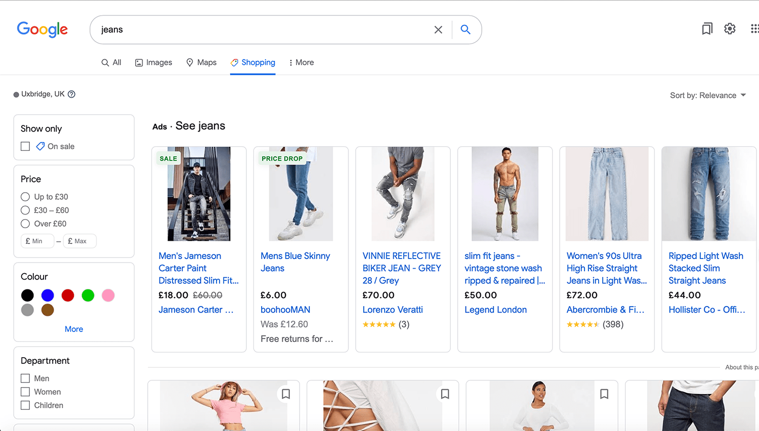Open slim fit jeans vintage stone wash link

coord(504,268)
